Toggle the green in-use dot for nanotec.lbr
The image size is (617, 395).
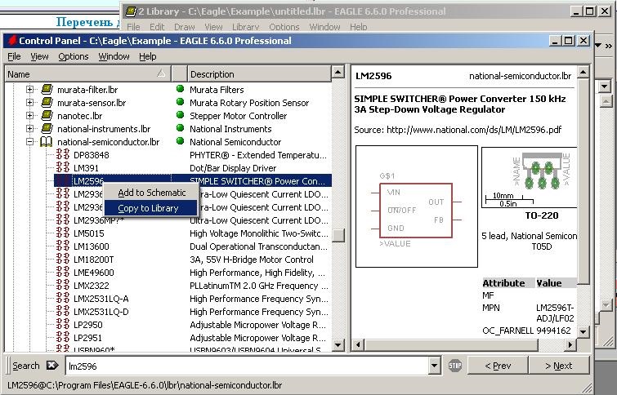181,115
